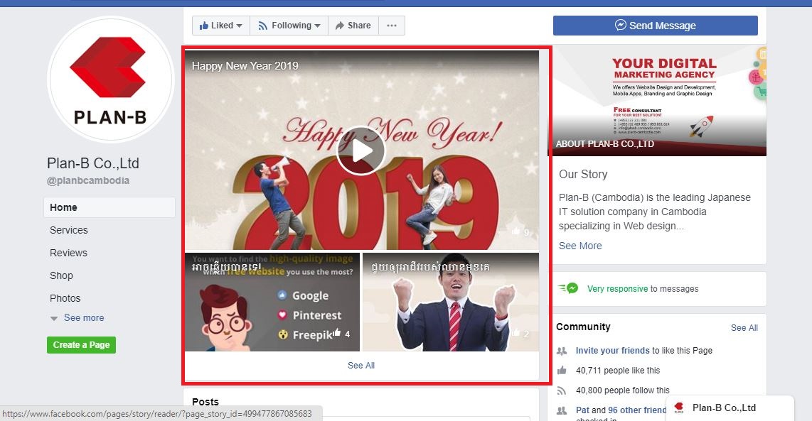The width and height of the screenshot is (812, 421).
Task: Click the green Create a Page button
Action: (81, 345)
